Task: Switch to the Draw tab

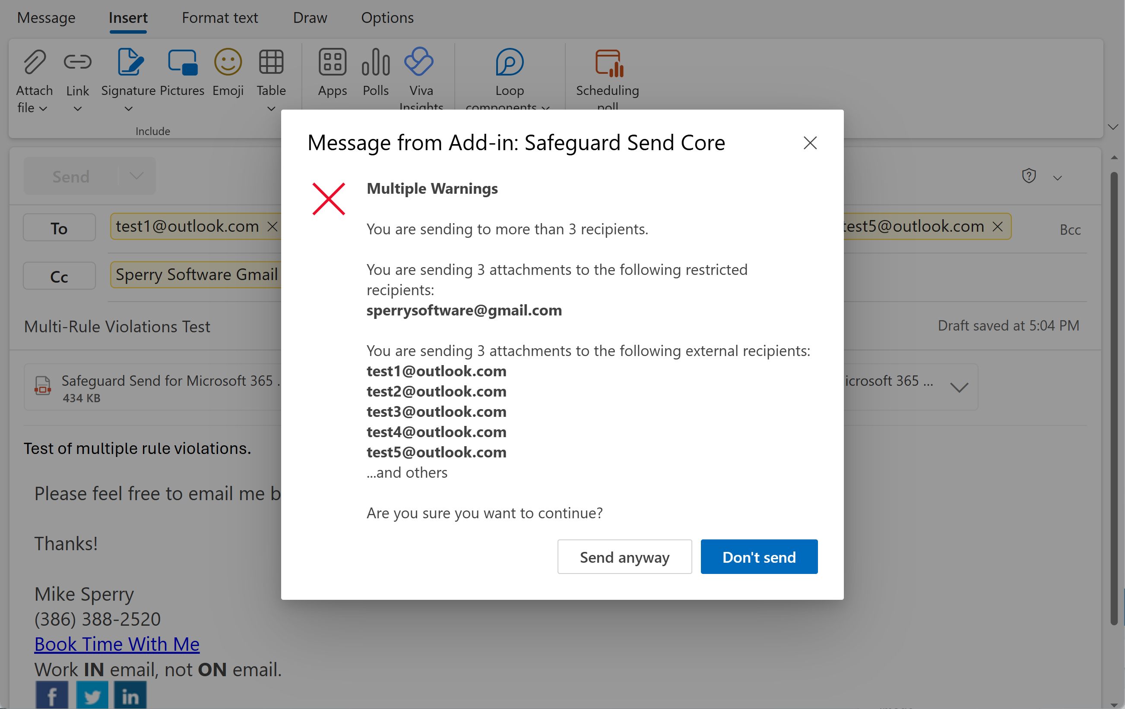Action: pos(310,18)
